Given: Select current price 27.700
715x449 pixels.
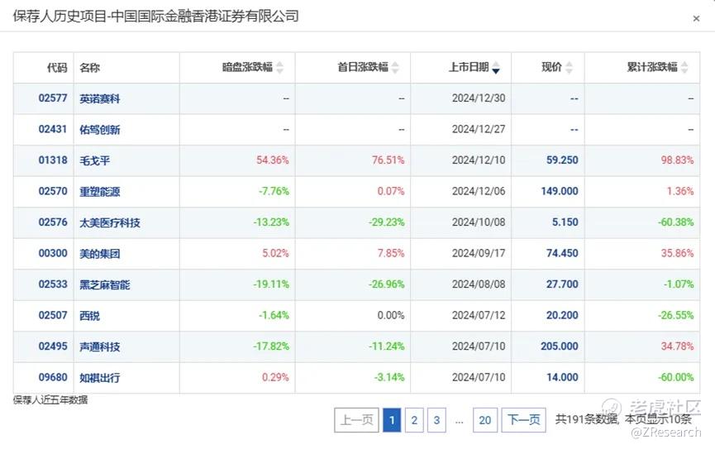Looking at the screenshot, I should coord(562,284).
